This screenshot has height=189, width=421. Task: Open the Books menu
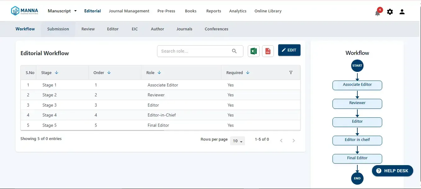(x=191, y=11)
